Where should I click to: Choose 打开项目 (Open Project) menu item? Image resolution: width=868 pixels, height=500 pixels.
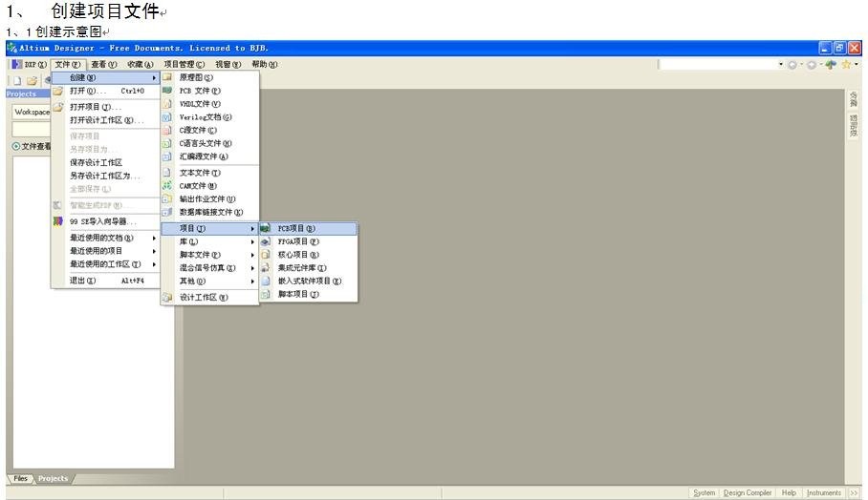click(x=106, y=107)
